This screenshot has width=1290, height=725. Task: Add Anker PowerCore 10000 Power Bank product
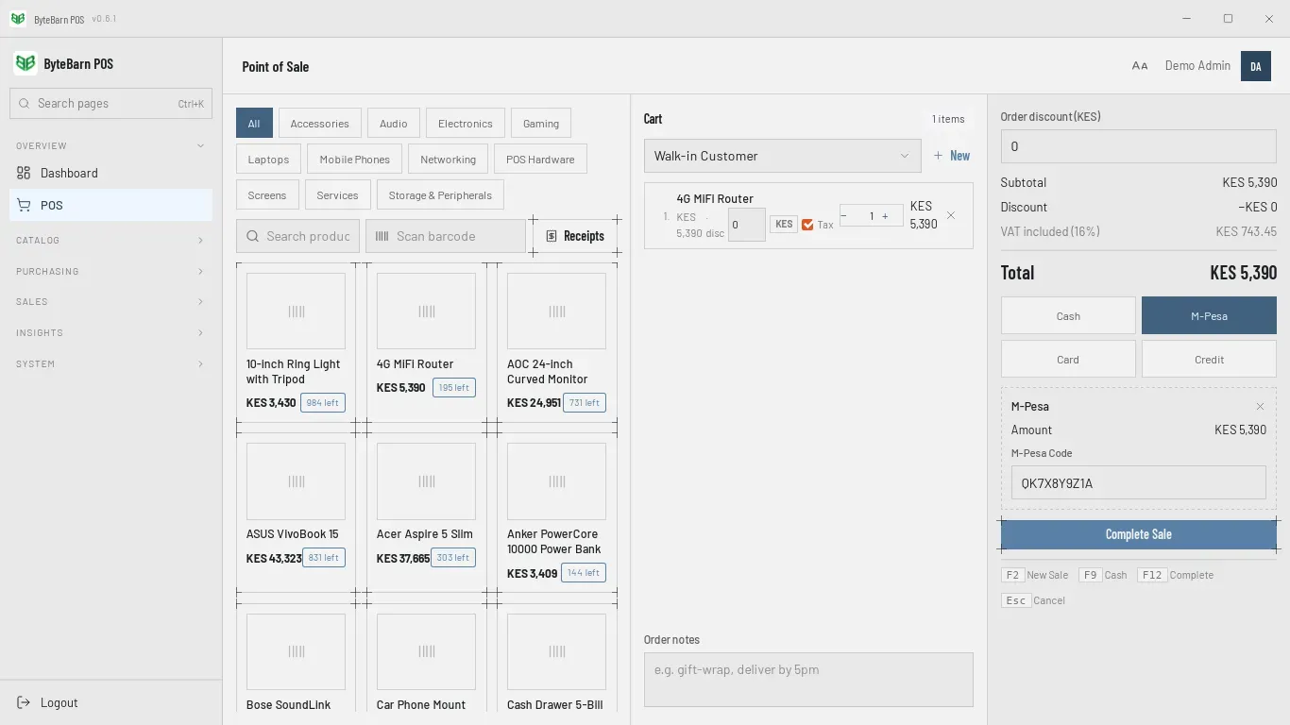[557, 513]
